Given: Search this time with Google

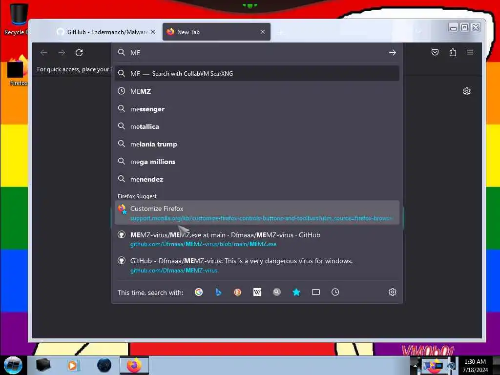Looking at the screenshot, I should coord(199,292).
